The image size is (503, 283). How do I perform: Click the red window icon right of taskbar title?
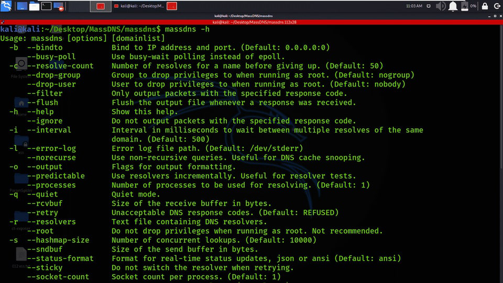[x=172, y=6]
